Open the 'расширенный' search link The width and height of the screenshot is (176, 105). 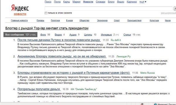[168, 13]
